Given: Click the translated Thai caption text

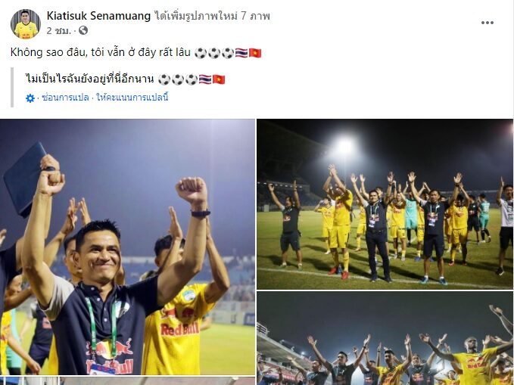Looking at the screenshot, I should (90, 79).
